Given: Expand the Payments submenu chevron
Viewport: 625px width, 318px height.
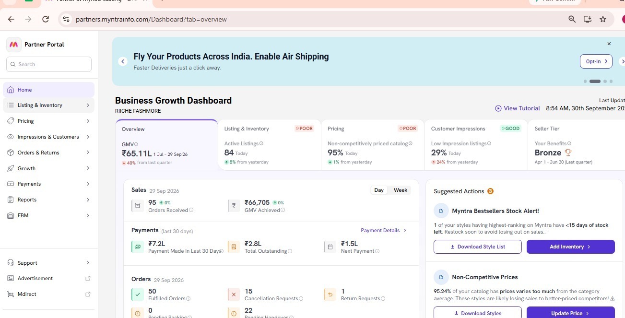Looking at the screenshot, I should click(x=88, y=184).
